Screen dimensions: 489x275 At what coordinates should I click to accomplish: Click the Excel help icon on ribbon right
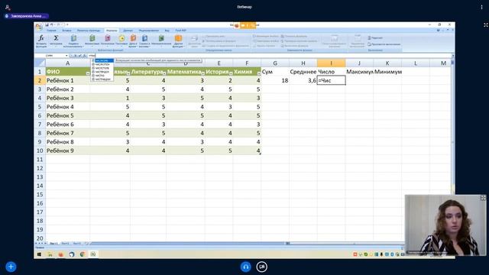[439, 31]
